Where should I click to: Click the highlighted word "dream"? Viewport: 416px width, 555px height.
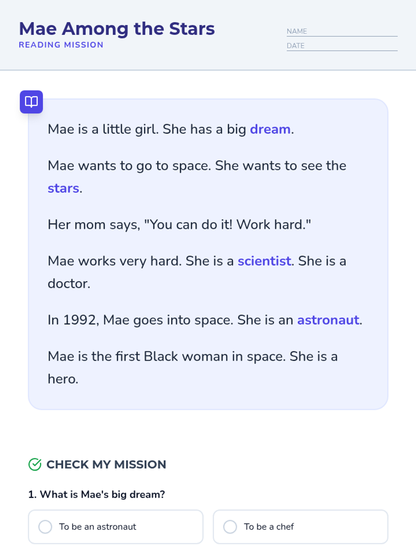(270, 129)
